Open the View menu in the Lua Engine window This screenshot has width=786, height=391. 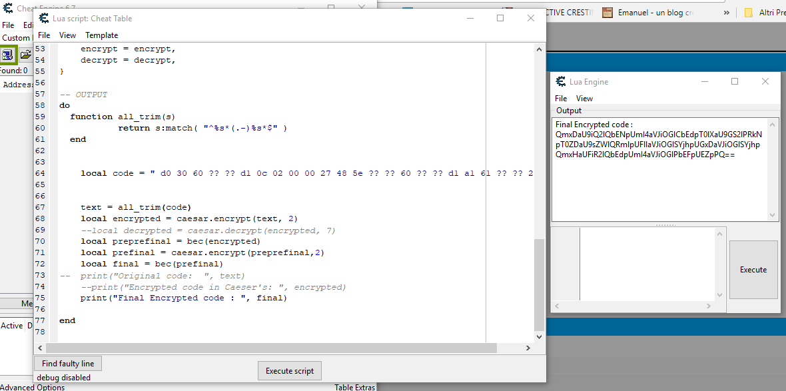point(584,98)
